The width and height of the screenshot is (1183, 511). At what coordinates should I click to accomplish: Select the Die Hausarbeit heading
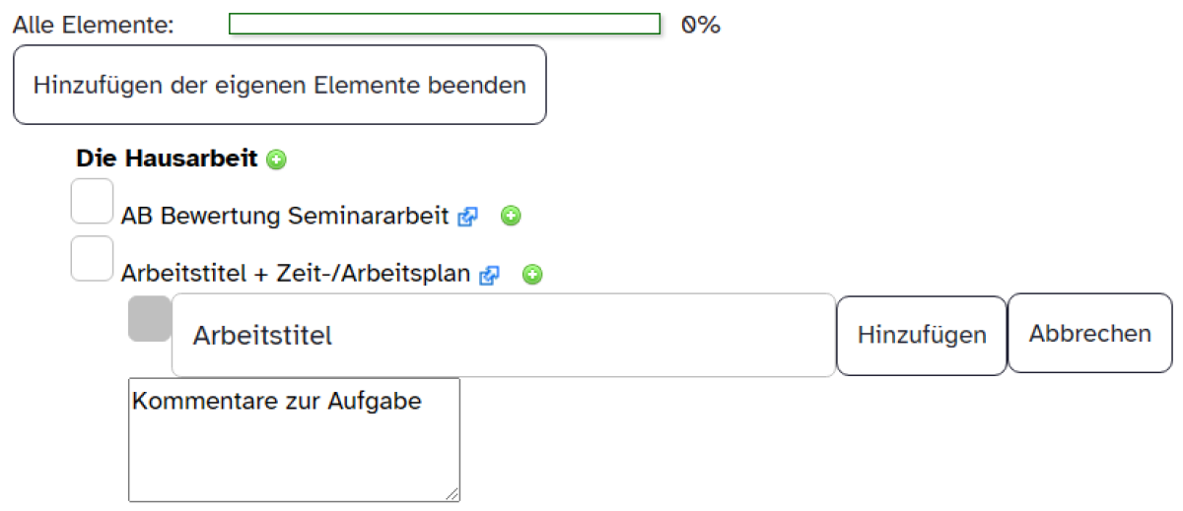point(166,158)
